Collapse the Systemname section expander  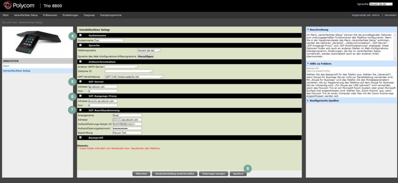pyautogui.click(x=81, y=36)
